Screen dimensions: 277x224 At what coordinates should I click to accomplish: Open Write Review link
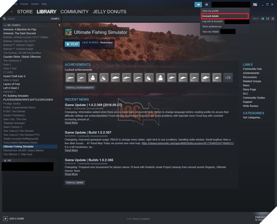pos(250,106)
